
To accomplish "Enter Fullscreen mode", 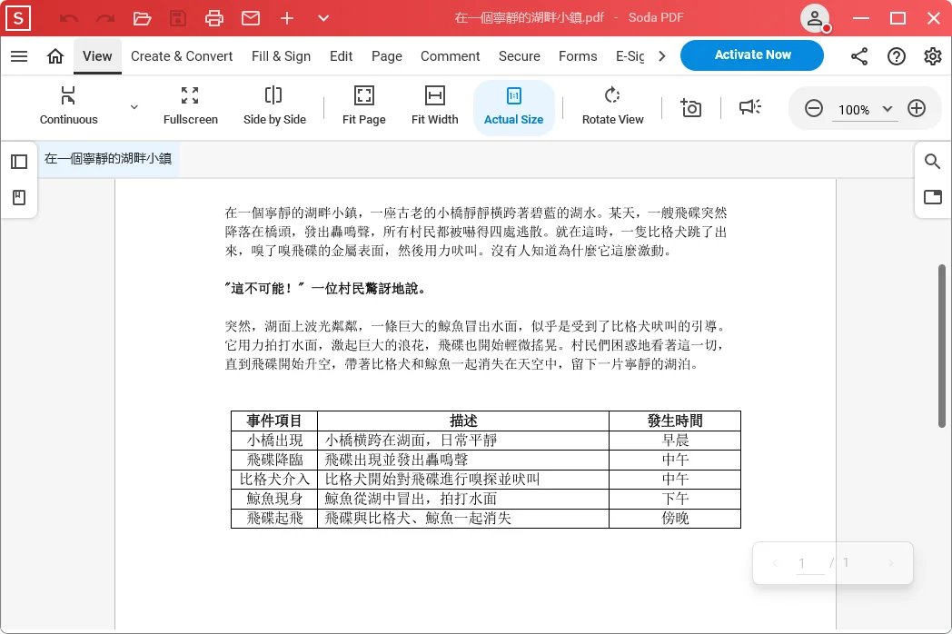I will point(190,104).
